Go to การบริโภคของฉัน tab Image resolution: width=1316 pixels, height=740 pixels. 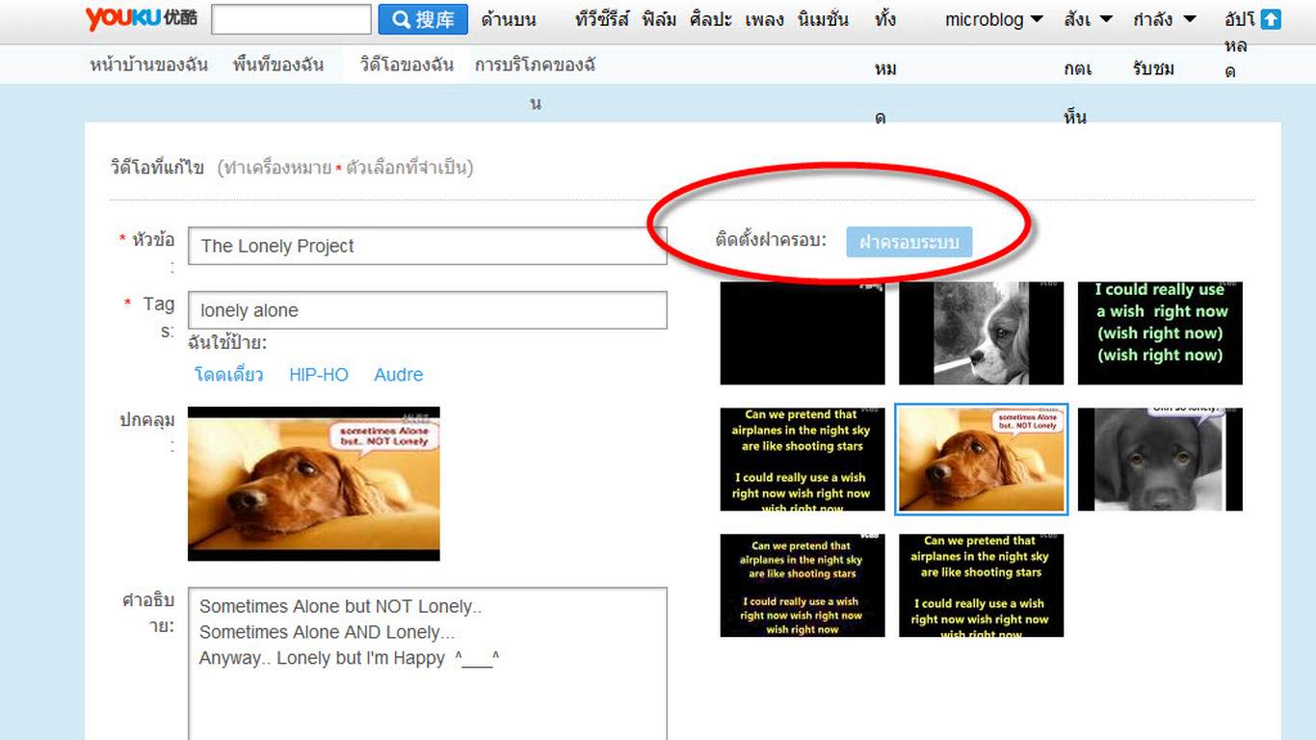tap(535, 66)
